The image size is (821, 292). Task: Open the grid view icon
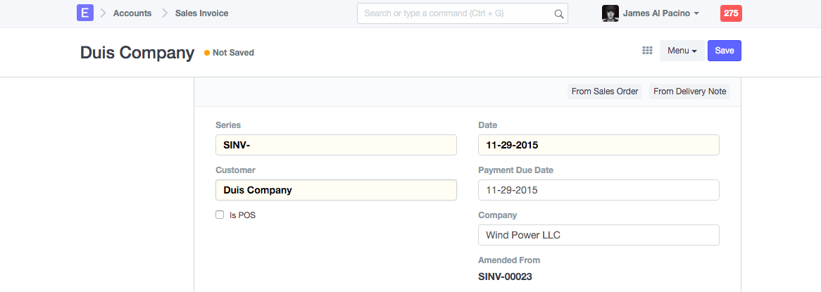(647, 51)
